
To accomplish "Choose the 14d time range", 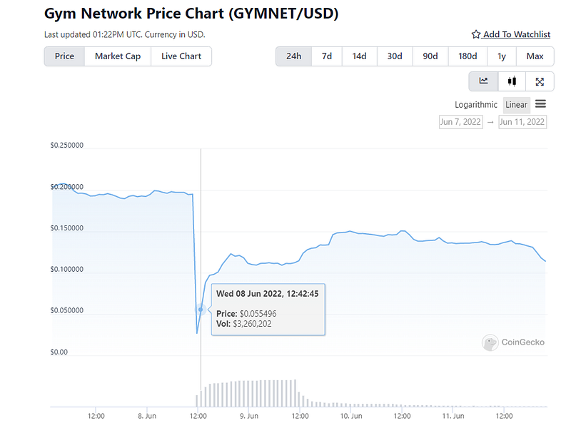I will pyautogui.click(x=359, y=56).
